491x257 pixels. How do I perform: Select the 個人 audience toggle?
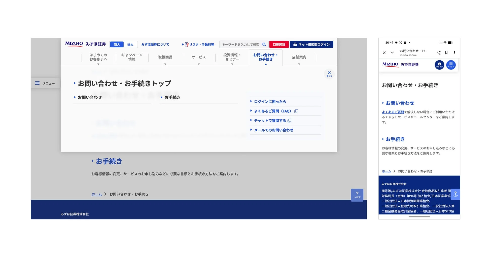(x=117, y=44)
